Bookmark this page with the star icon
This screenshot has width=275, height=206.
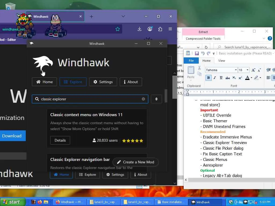point(118,29)
